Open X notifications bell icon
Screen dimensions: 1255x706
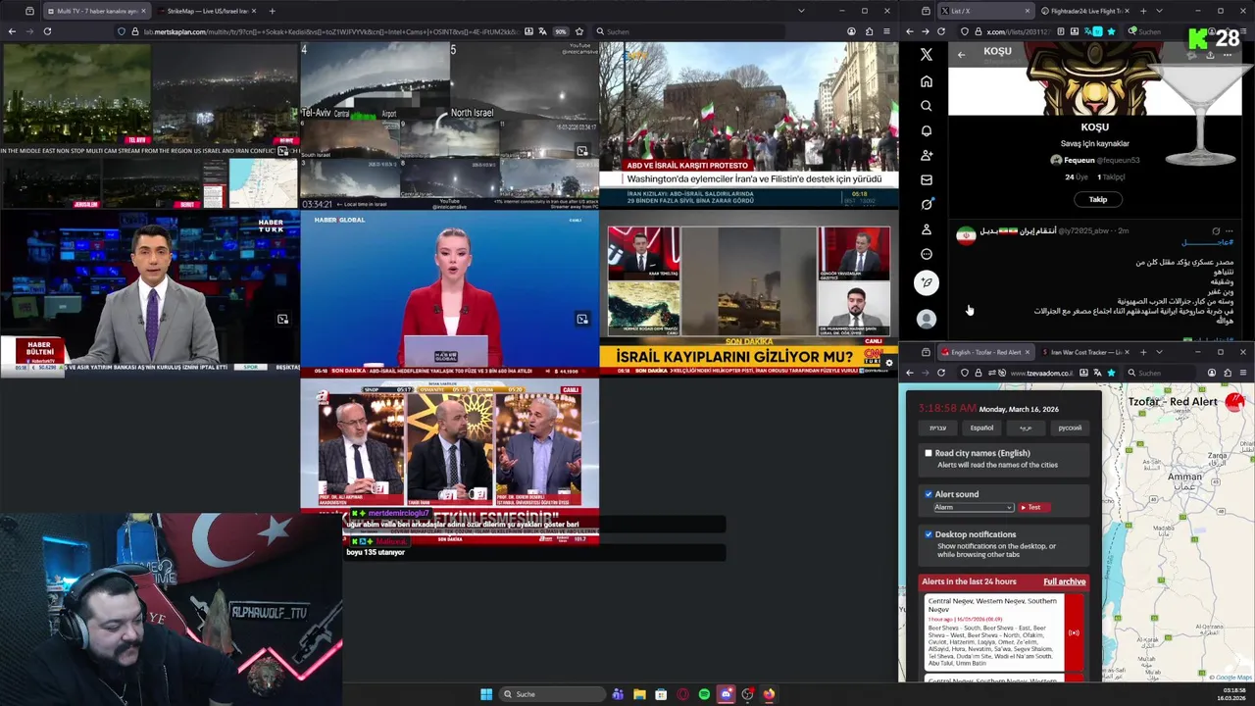[927, 130]
